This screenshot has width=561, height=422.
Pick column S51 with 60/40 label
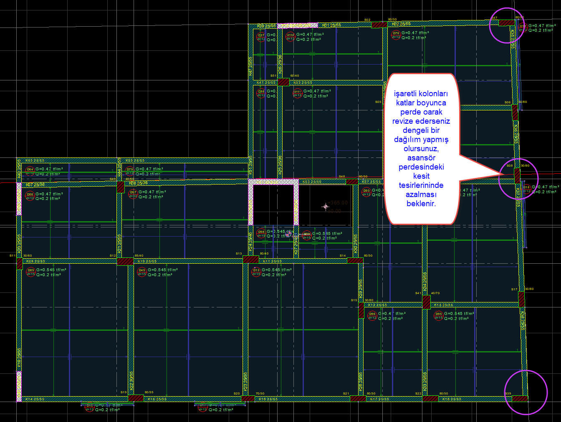coord(283,82)
